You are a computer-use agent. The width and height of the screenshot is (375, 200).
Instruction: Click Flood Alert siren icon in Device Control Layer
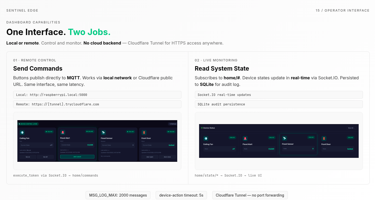pyautogui.click(x=63, y=132)
